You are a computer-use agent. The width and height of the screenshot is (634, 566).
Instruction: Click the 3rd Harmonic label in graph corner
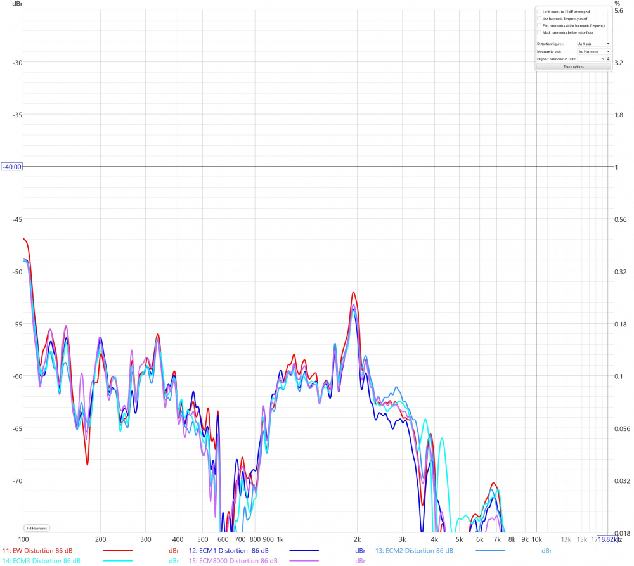[x=37, y=528]
